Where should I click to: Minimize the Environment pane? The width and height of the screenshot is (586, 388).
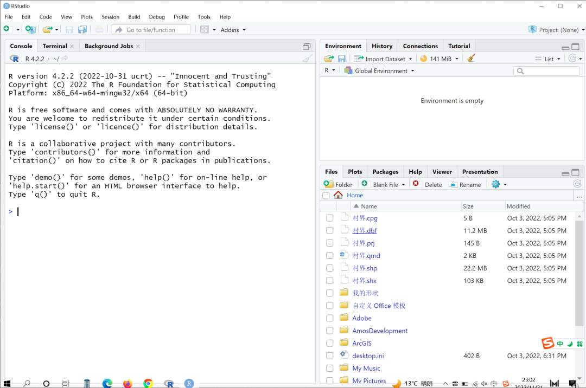(x=565, y=47)
